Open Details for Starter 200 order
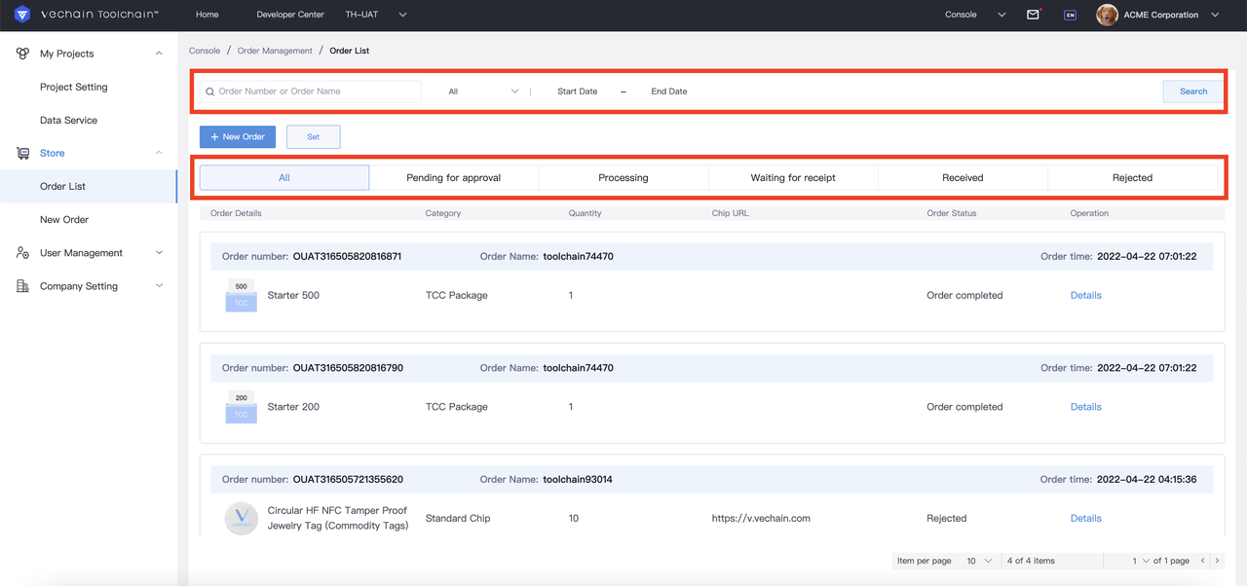 coord(1085,407)
